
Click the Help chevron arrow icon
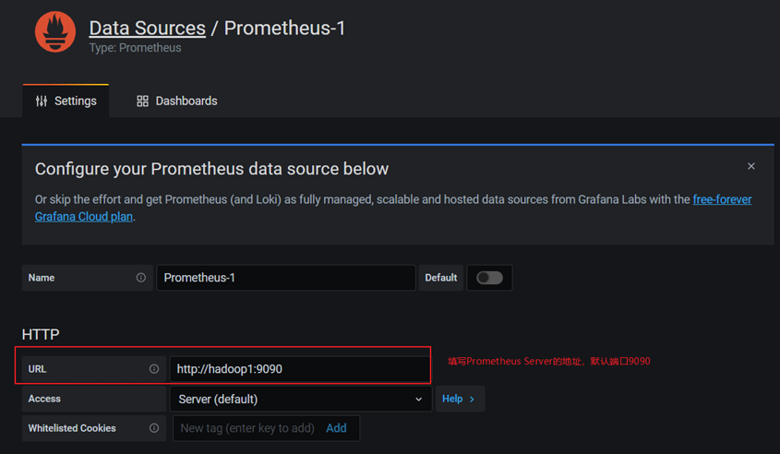[x=472, y=400]
